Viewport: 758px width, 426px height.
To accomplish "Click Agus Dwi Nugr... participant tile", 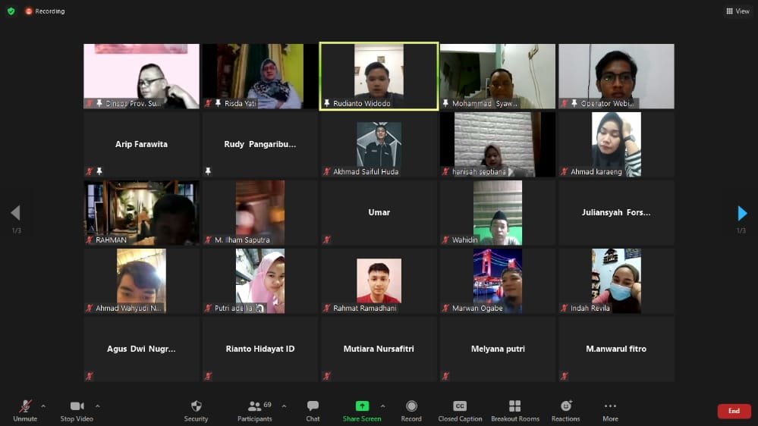I will (x=141, y=349).
